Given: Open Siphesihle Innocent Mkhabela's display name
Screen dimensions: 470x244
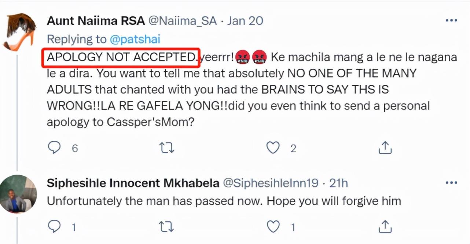Looking at the screenshot, I should [133, 183].
